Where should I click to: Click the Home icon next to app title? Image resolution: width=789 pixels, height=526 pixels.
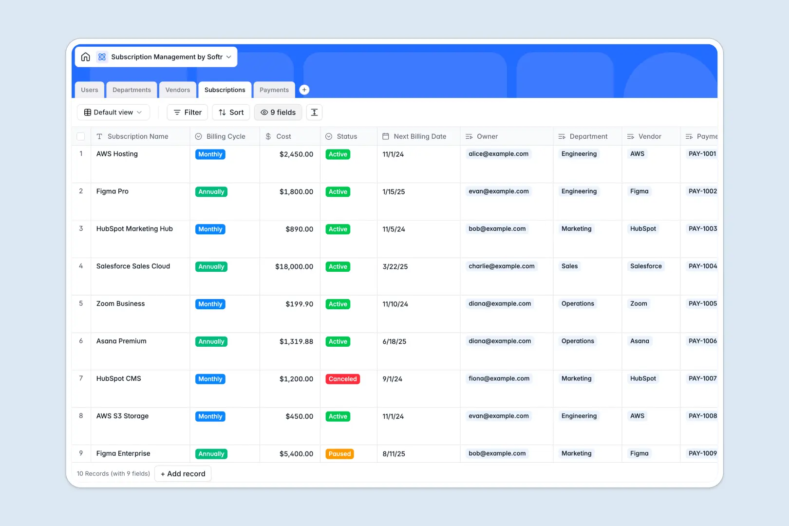tap(86, 56)
